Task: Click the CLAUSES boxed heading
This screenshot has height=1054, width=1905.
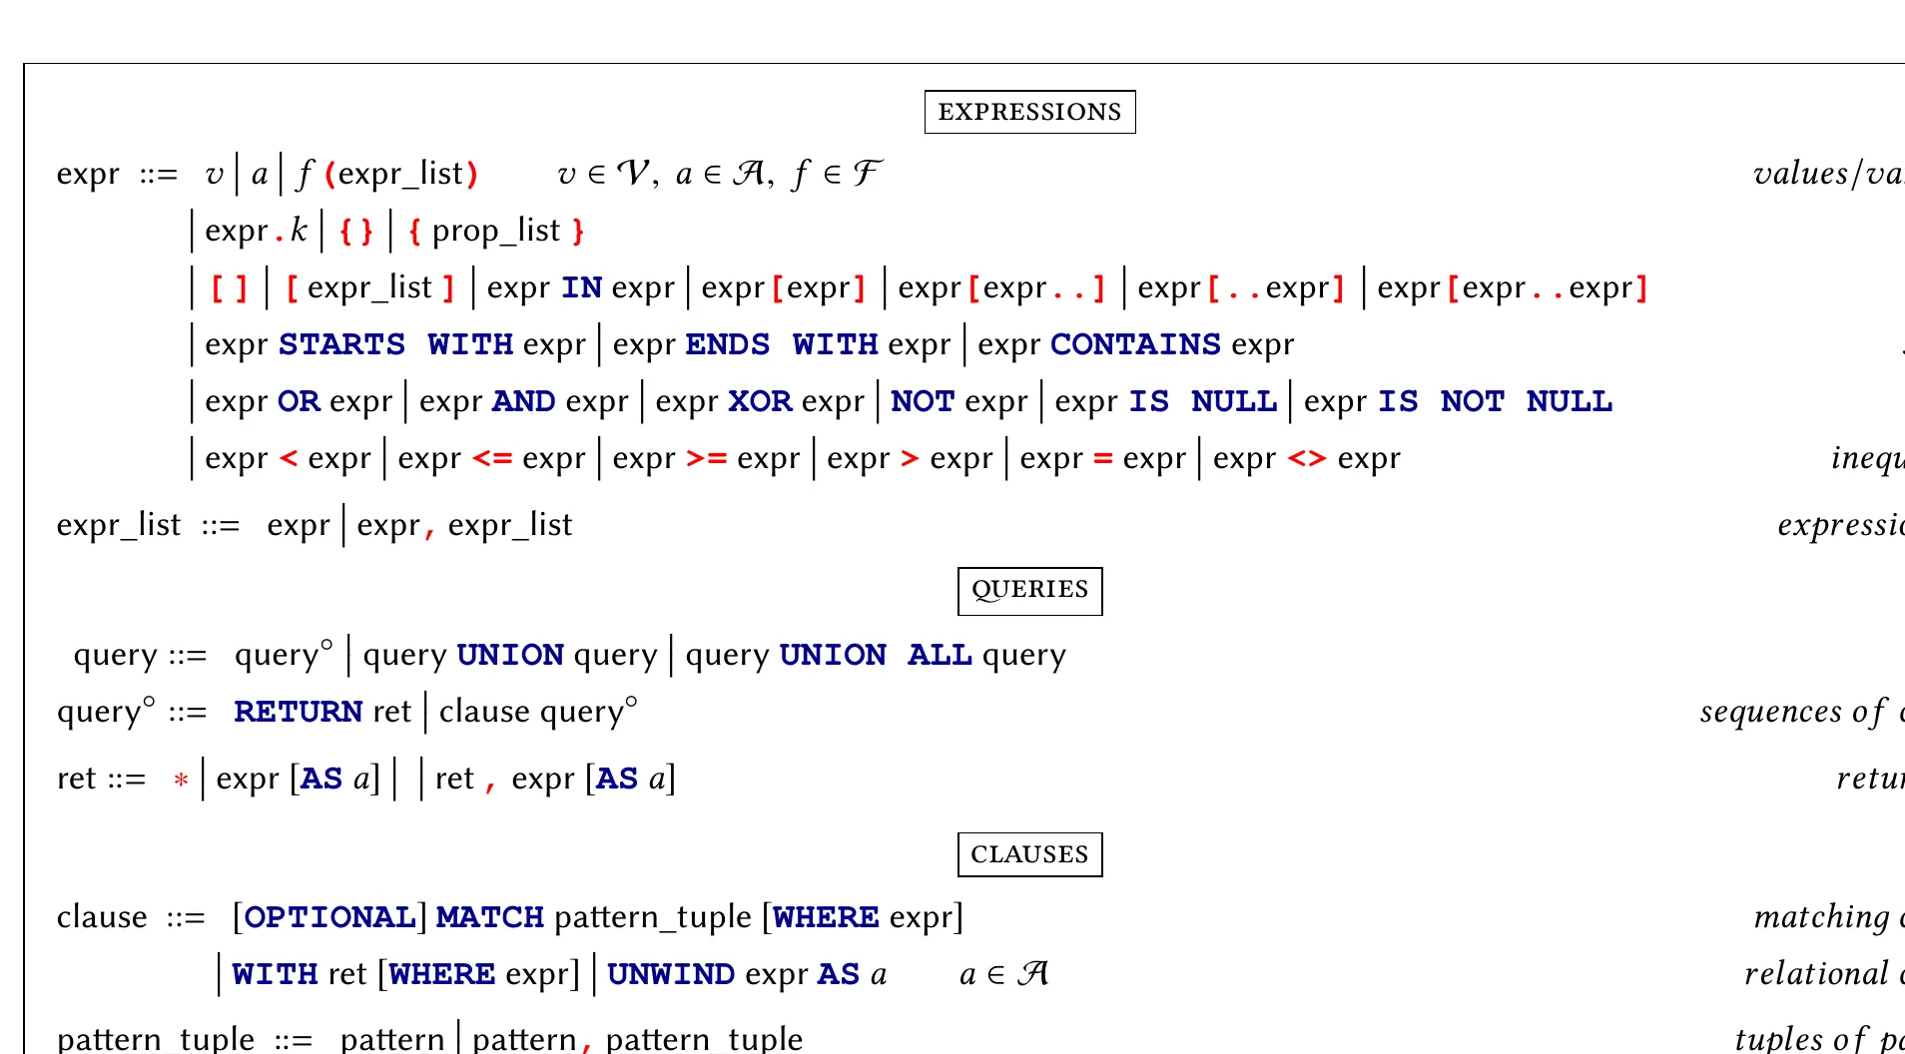Action: (1029, 854)
